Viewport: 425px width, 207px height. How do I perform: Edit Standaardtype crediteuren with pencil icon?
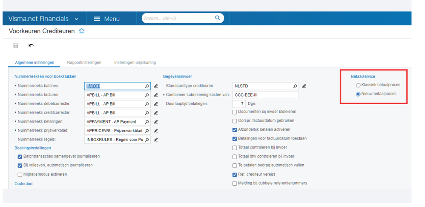304,86
